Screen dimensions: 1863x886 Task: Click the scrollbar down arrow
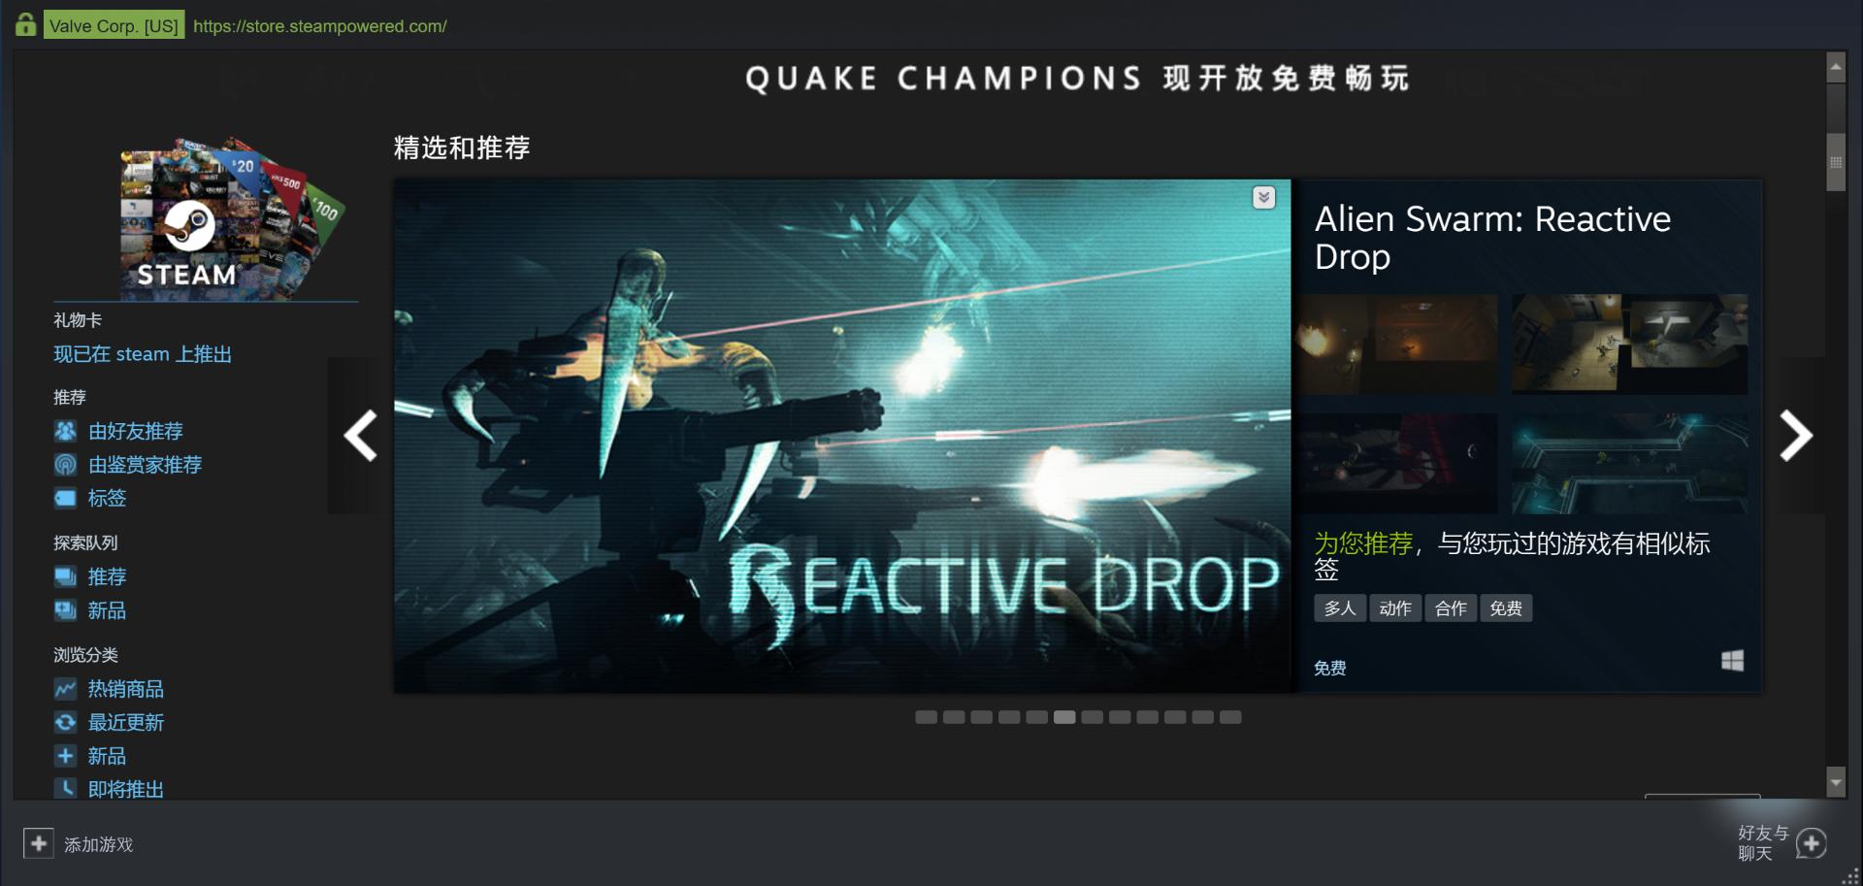[x=1835, y=782]
